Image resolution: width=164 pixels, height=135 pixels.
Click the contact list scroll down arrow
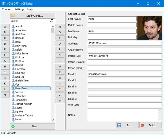coord(53,120)
